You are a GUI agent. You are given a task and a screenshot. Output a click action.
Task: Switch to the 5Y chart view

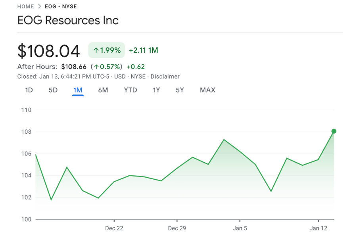coord(180,90)
